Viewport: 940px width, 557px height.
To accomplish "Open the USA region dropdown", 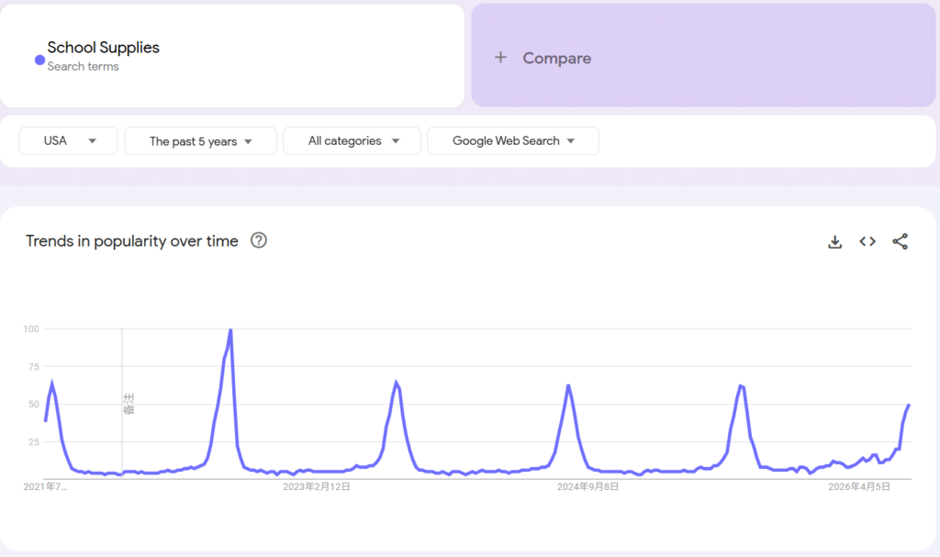I will [68, 141].
